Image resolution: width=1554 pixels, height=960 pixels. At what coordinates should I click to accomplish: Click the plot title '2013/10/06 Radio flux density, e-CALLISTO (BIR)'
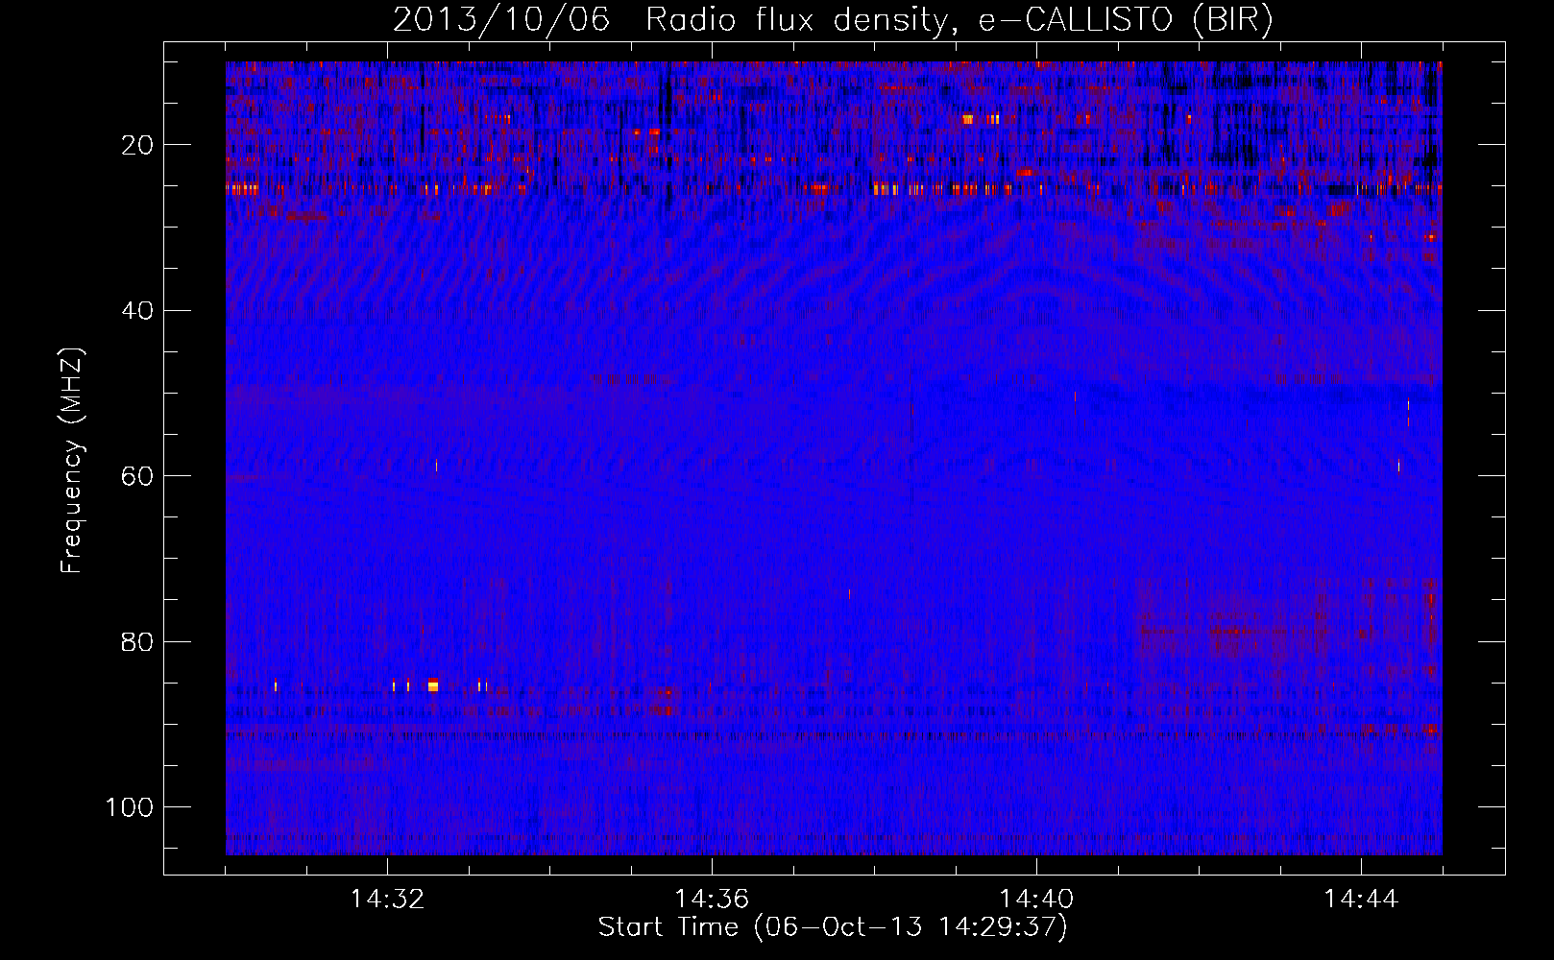(x=833, y=19)
